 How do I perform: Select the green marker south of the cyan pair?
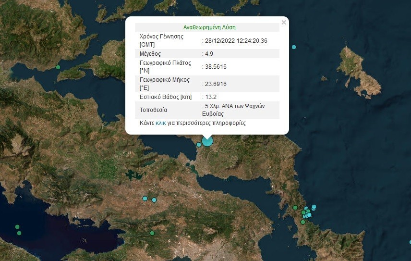(152, 233)
